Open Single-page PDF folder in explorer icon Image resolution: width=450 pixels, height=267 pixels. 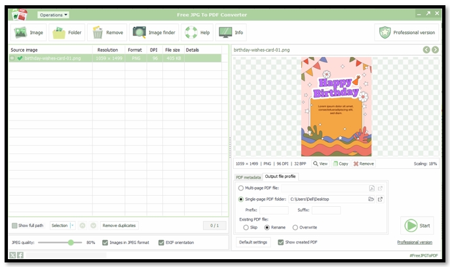coord(381,199)
